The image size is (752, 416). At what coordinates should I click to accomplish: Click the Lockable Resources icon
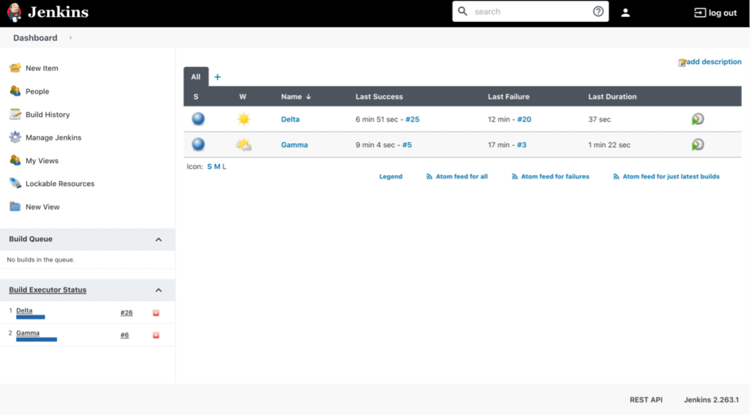pos(15,183)
